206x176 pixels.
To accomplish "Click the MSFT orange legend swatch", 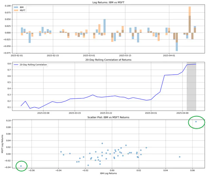I will [16, 10].
